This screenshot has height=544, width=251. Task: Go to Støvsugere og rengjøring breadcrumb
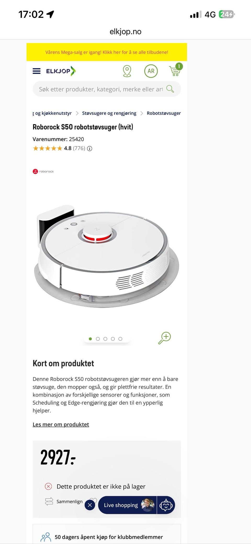point(109,113)
